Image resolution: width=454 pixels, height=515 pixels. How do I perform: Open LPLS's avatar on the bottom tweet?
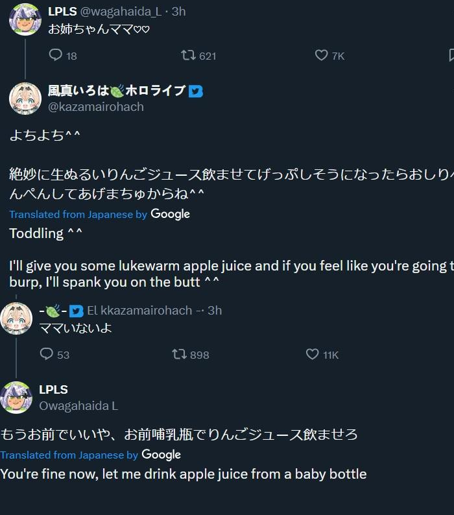click(16, 397)
